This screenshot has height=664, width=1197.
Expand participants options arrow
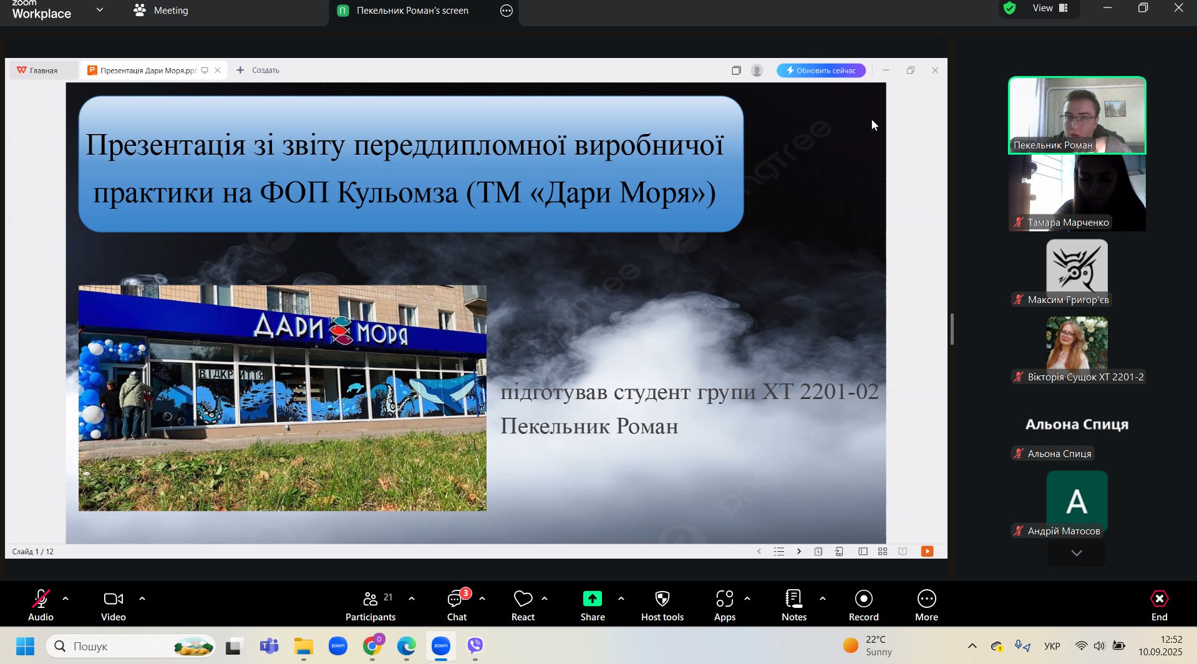point(412,599)
